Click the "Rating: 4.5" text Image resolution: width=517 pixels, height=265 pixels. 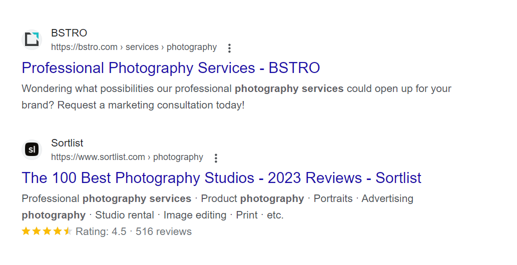(x=101, y=231)
